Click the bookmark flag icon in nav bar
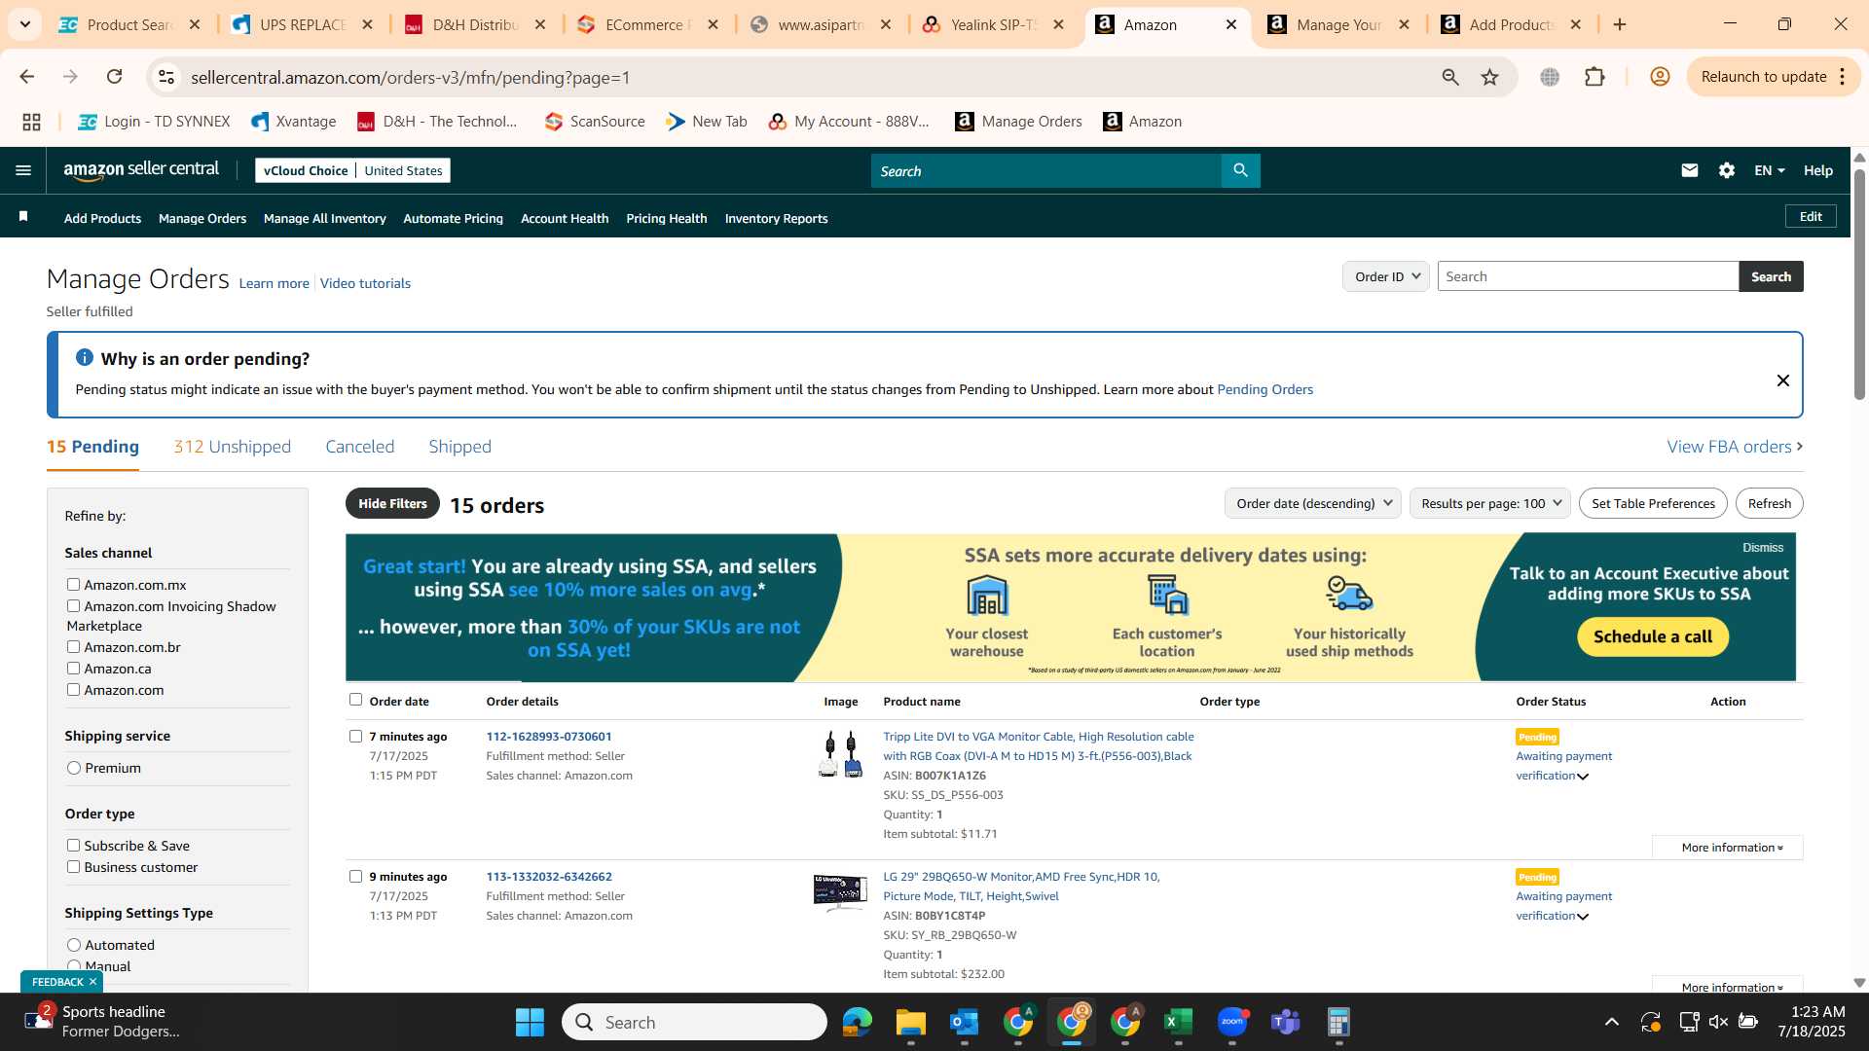This screenshot has height=1051, width=1869. [x=23, y=217]
